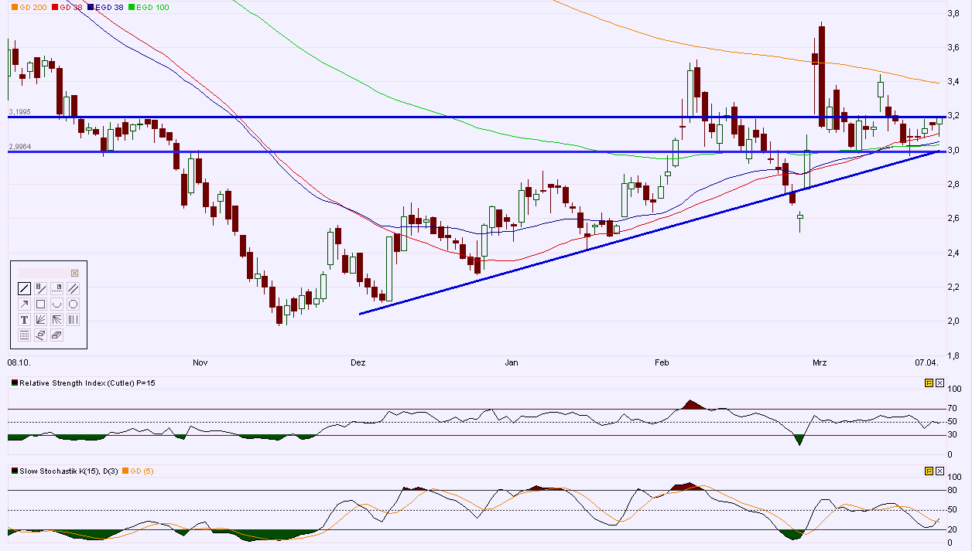Screen dimensions: 972x551
Task: Close the drawing tools palette
Action: tap(74, 273)
